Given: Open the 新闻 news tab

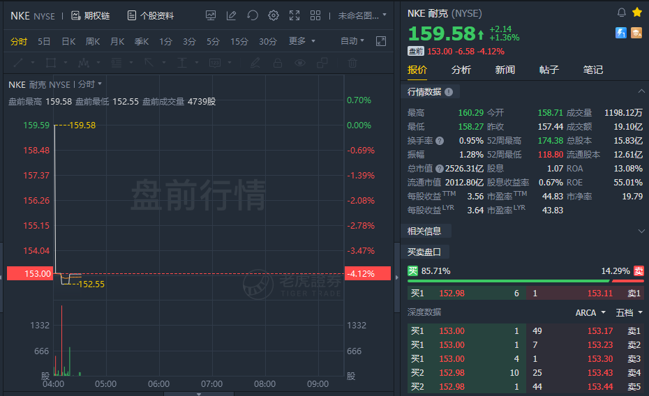Looking at the screenshot, I should [505, 70].
